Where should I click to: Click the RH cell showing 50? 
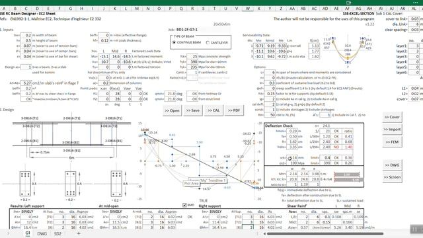point(270,115)
